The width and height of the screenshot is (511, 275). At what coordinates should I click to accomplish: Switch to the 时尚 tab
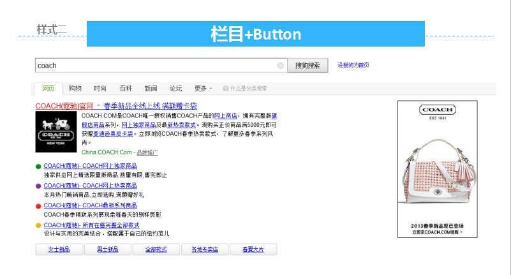point(100,88)
